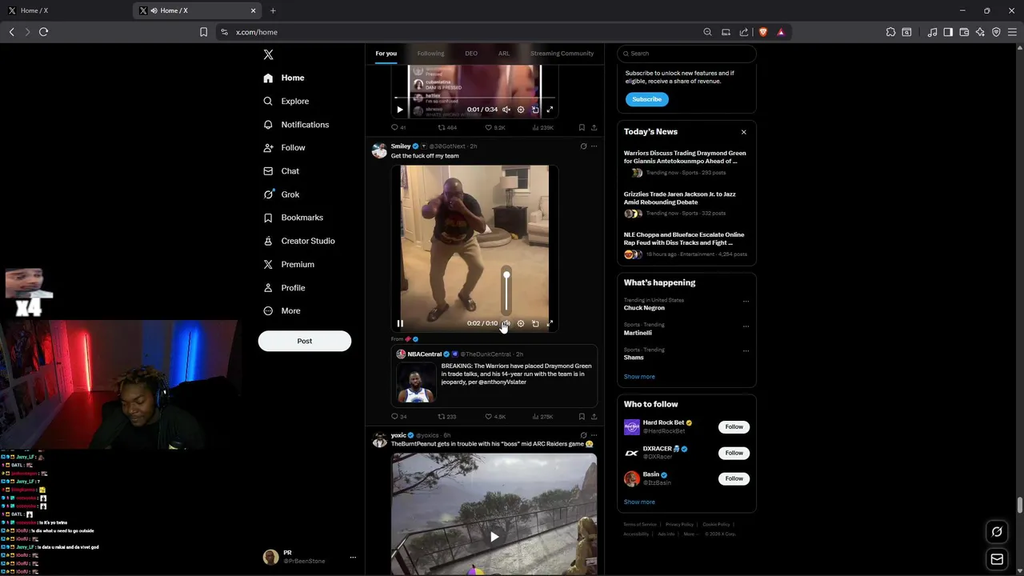Open the floating Messages button
The height and width of the screenshot is (576, 1024).
pos(997,559)
